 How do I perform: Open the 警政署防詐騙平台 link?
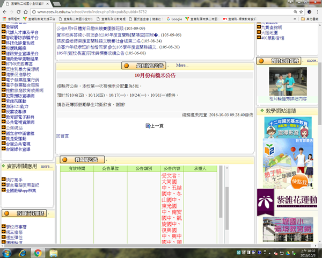[22, 38]
